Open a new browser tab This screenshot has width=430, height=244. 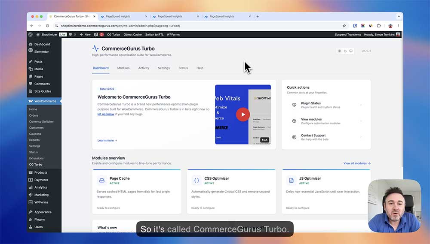pos(258,16)
